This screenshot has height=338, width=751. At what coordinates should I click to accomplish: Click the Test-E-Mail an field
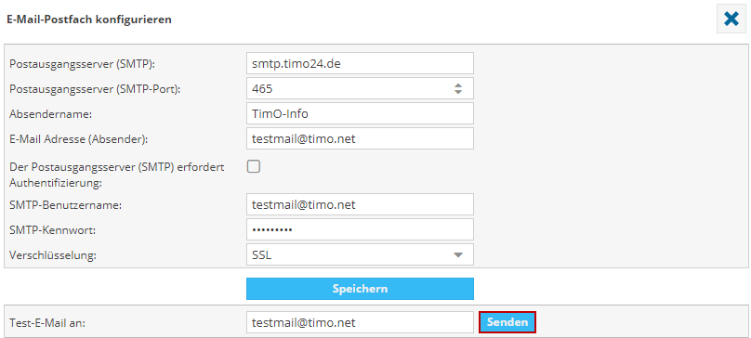[360, 323]
